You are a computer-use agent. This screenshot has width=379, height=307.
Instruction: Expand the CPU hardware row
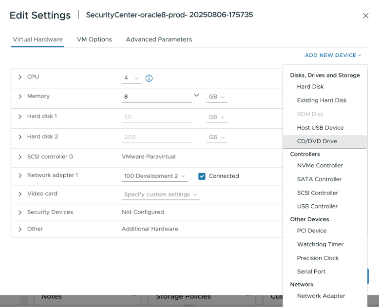tap(20, 77)
